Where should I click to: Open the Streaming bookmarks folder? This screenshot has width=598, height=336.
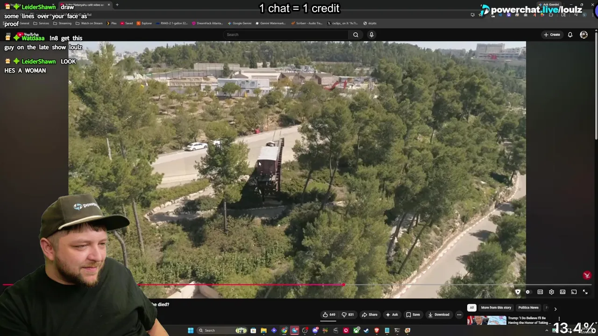coord(63,23)
